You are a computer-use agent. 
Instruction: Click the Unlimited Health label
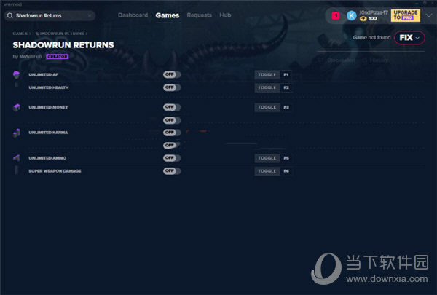click(49, 87)
